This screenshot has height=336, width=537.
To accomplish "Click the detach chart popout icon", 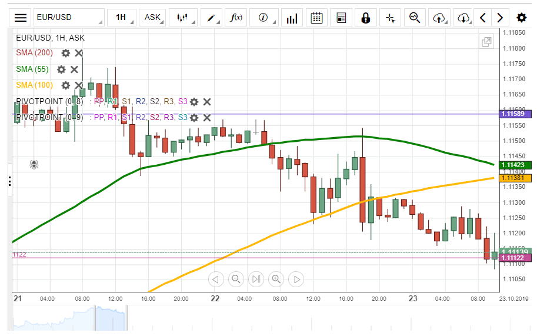I will click(486, 42).
